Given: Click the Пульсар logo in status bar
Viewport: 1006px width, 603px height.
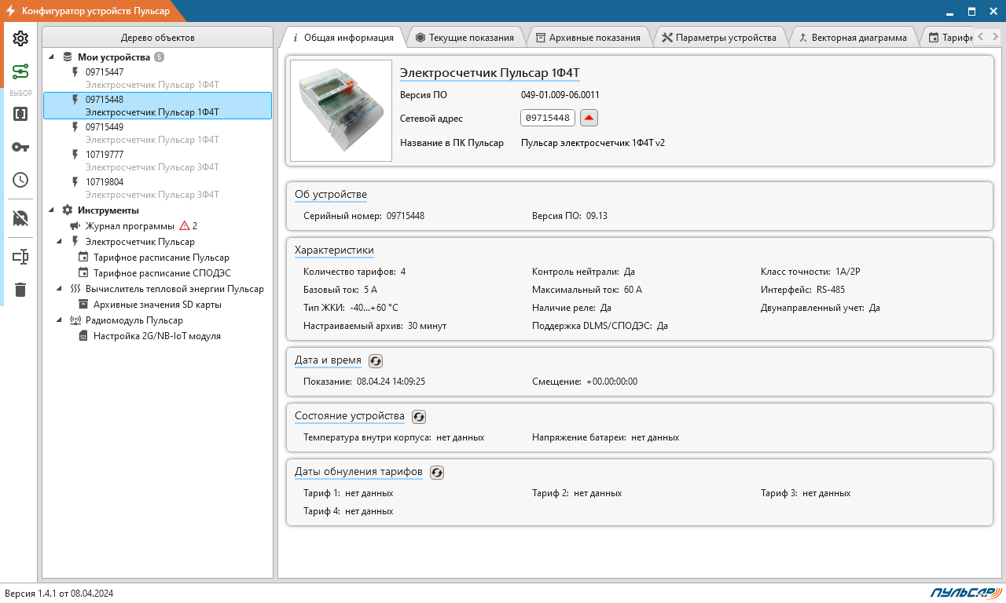Looking at the screenshot, I should (965, 593).
